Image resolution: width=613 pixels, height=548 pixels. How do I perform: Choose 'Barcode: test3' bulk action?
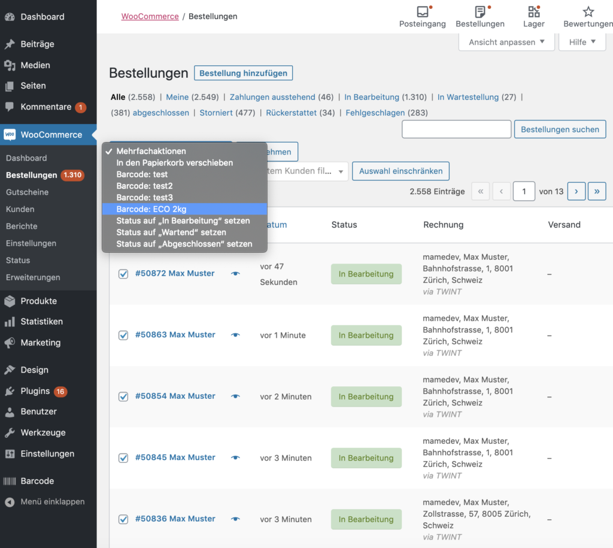click(x=184, y=198)
